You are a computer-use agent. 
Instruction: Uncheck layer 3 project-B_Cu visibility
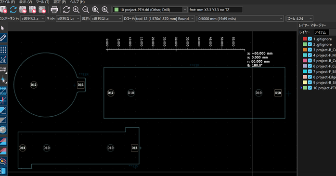tap(310, 50)
